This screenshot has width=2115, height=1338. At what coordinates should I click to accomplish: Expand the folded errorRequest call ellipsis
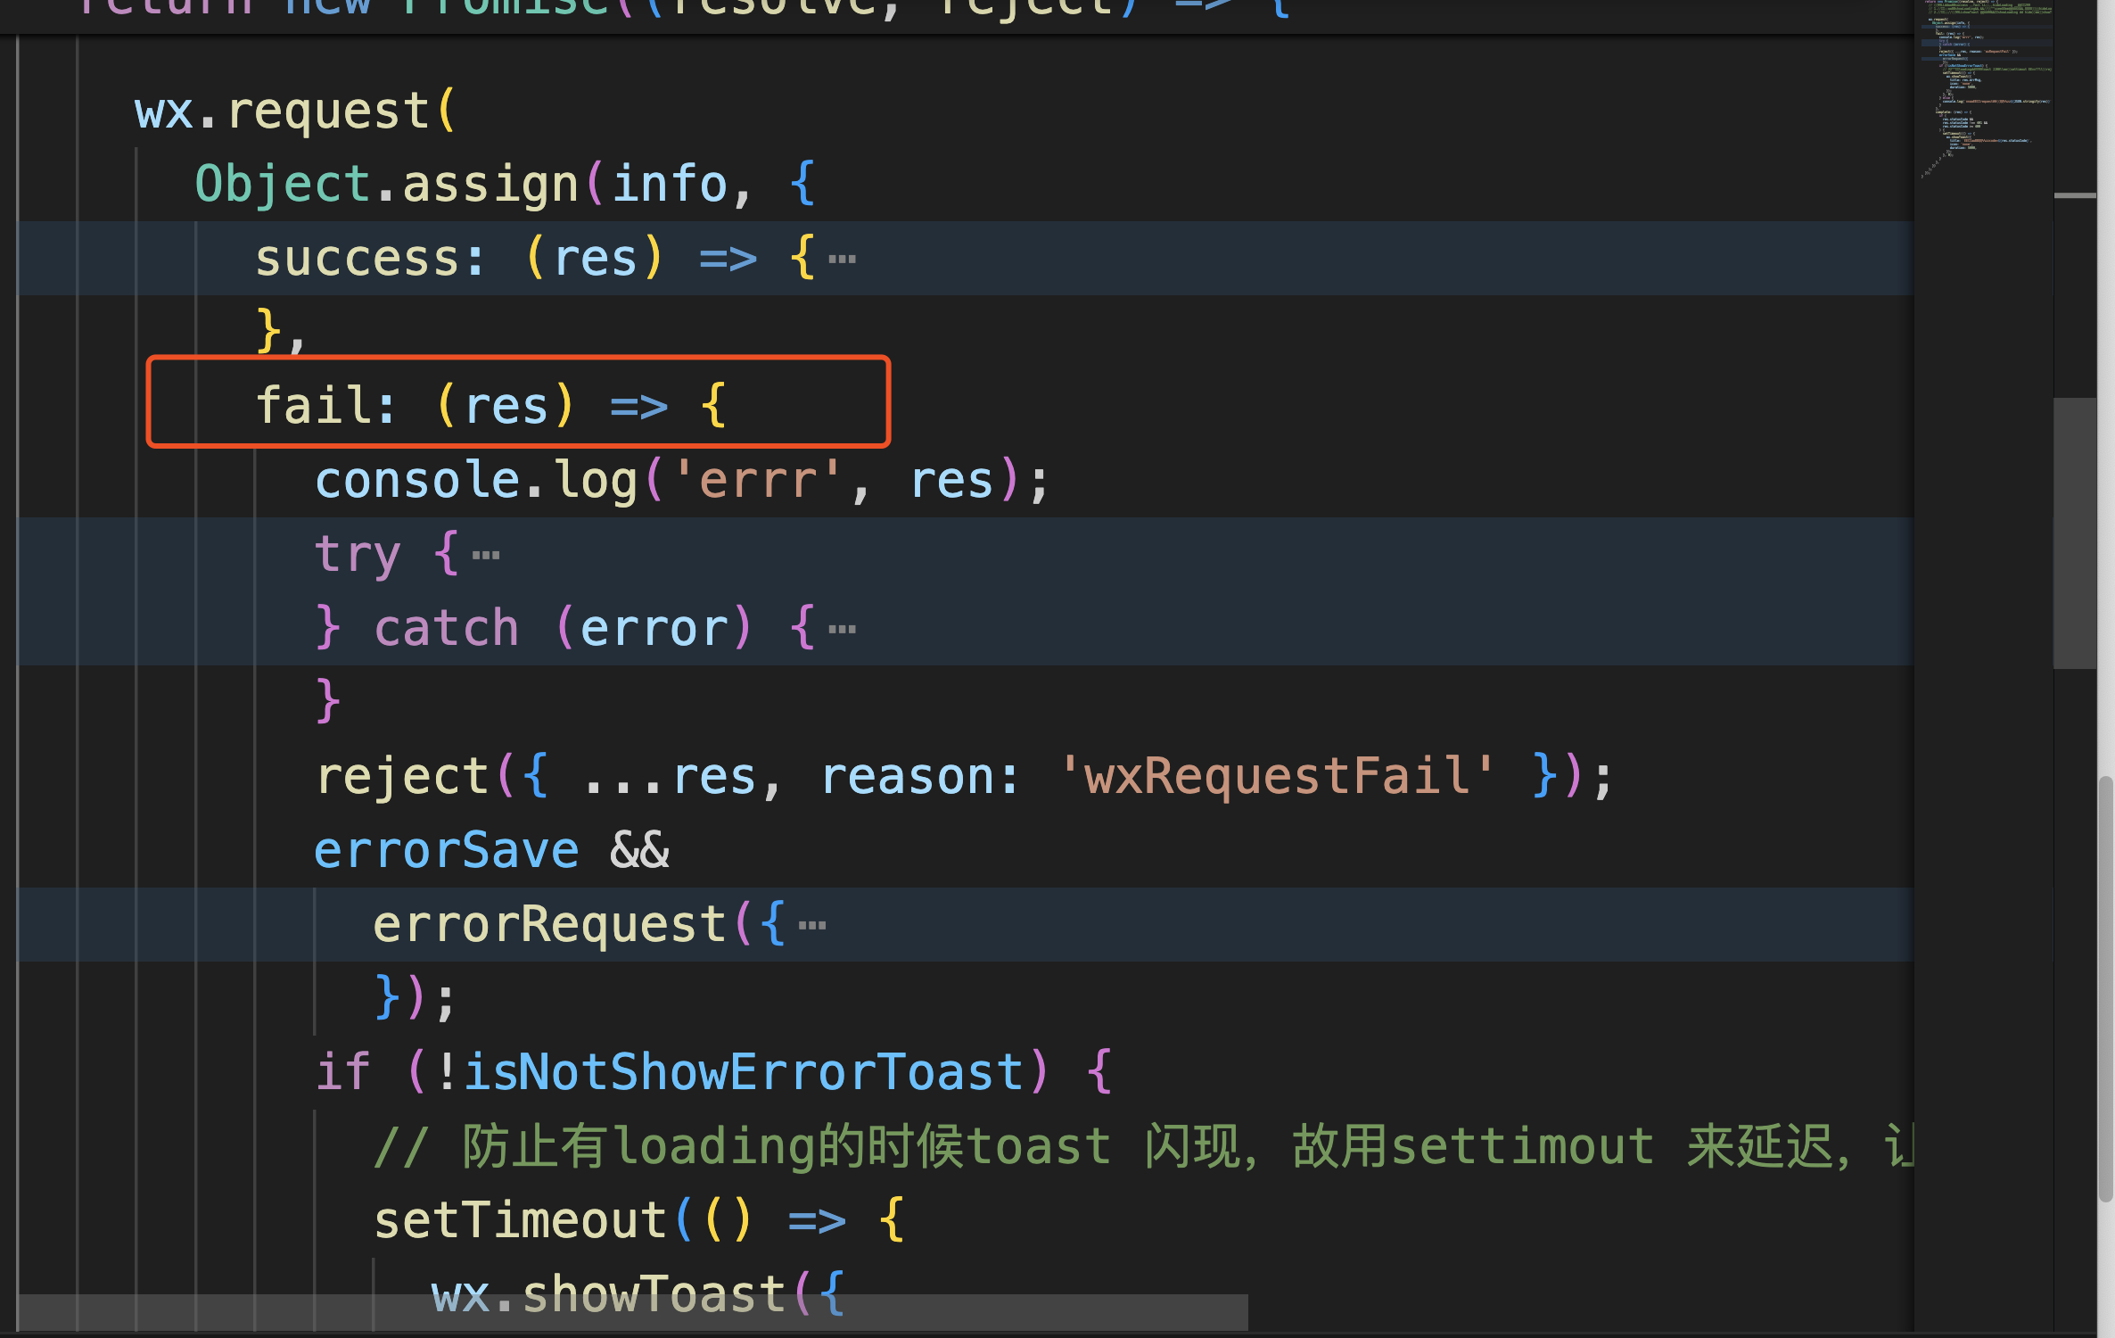click(811, 925)
